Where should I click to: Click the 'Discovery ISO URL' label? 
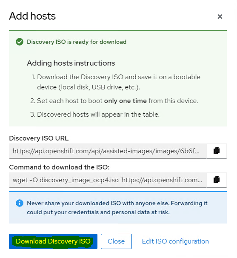[39, 138]
